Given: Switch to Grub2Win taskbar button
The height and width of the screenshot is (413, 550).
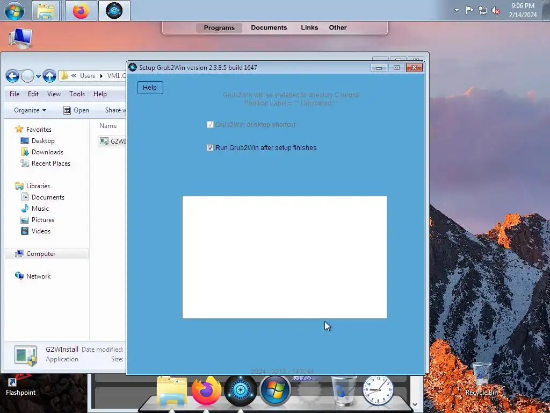Looking at the screenshot, I should click(x=114, y=11).
